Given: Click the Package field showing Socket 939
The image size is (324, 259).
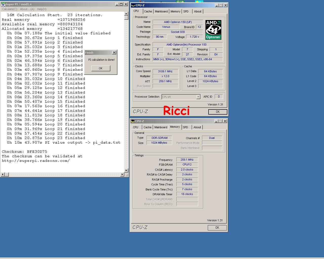Looking at the screenshot, I should (x=178, y=32).
